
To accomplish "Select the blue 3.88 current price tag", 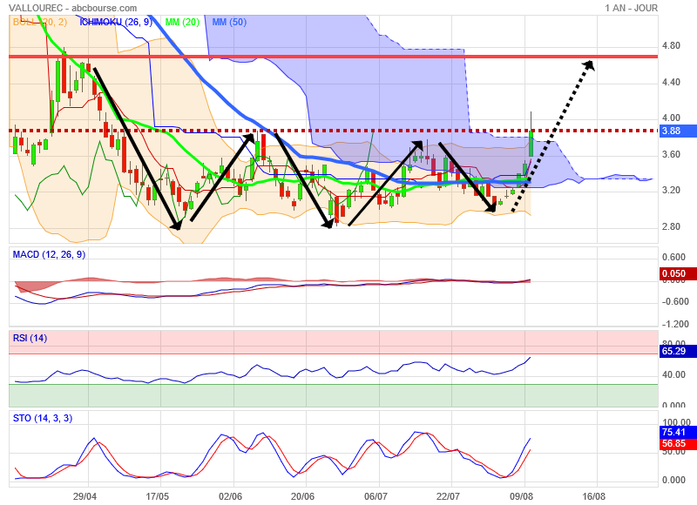I will tap(677, 131).
